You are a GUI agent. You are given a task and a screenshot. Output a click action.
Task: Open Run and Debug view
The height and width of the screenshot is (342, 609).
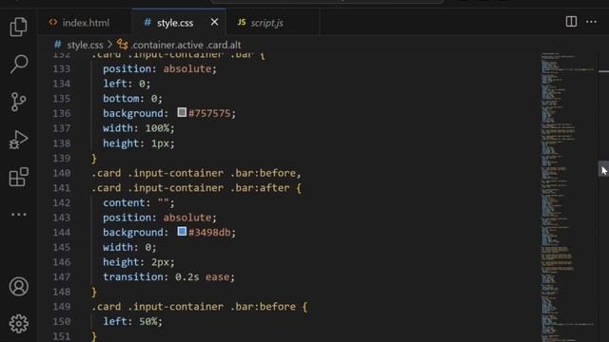point(18,140)
